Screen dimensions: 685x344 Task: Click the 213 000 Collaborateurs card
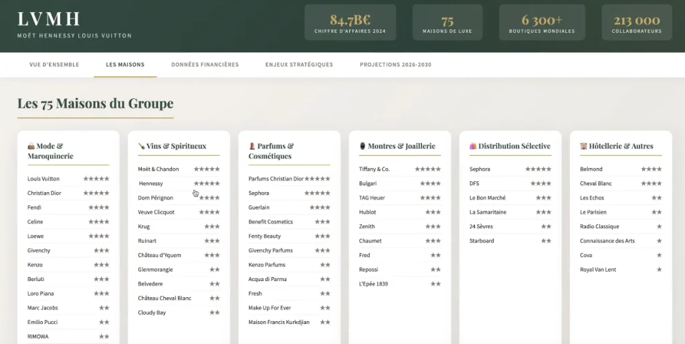(x=637, y=22)
